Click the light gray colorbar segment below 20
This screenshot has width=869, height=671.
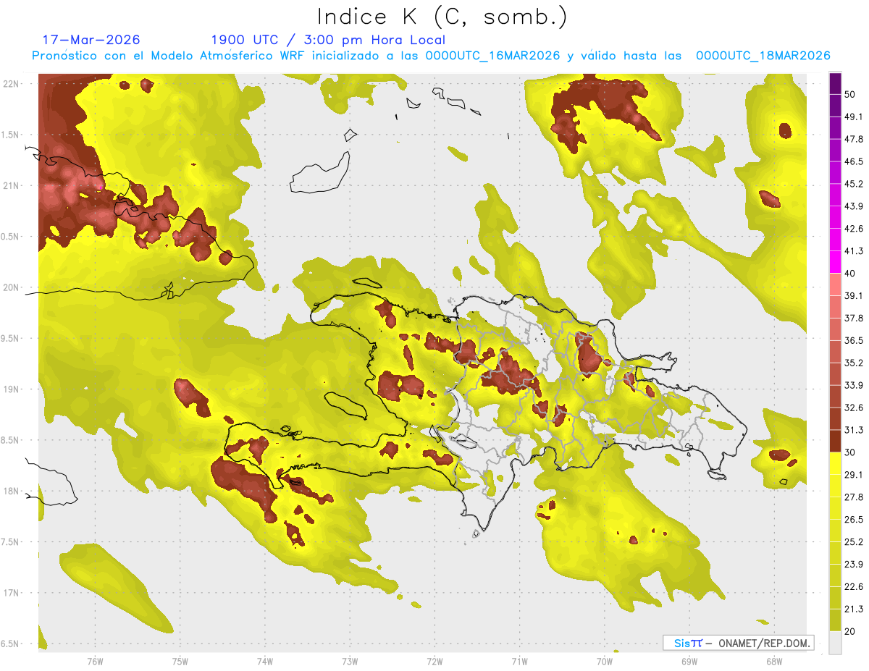[x=835, y=642]
